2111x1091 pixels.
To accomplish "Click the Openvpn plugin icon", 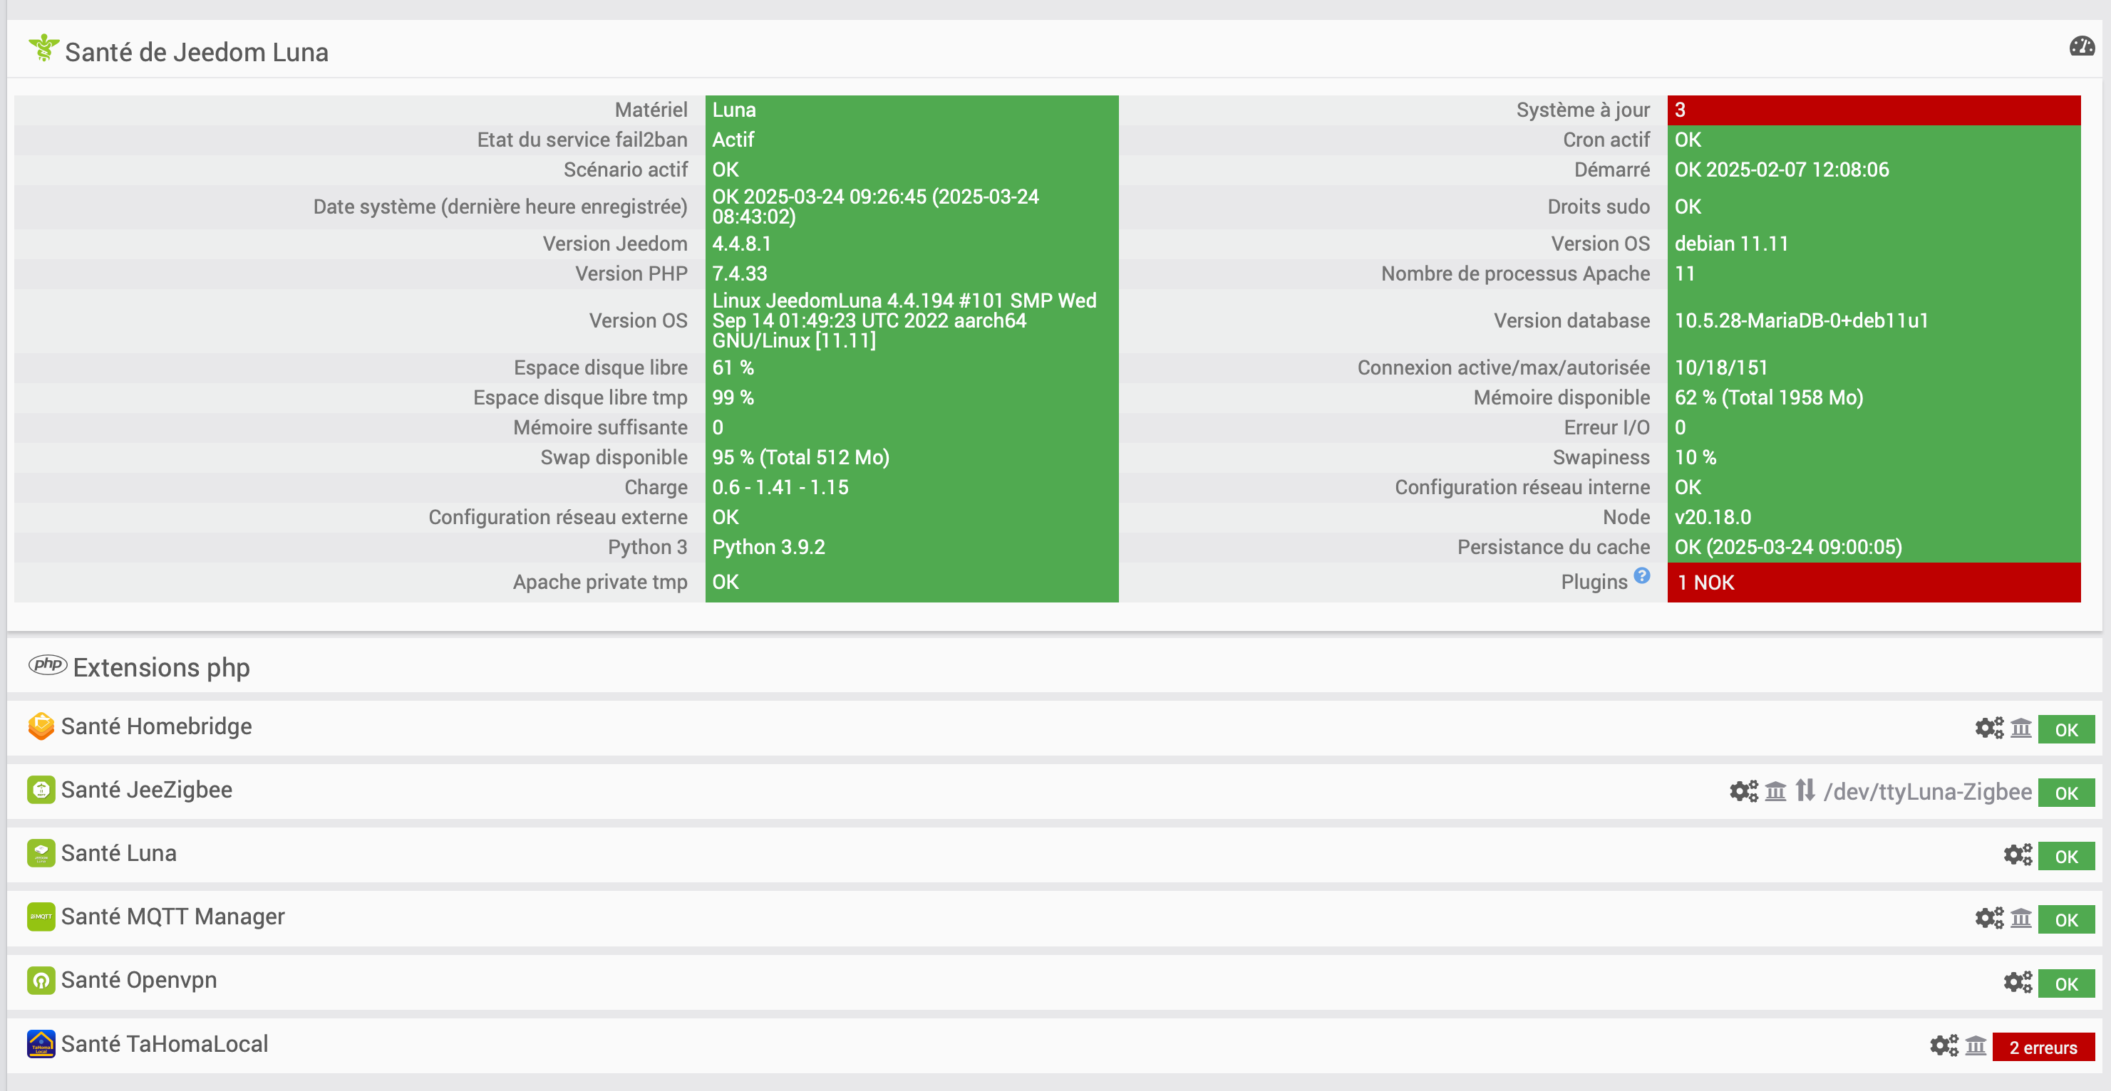I will coord(41,980).
